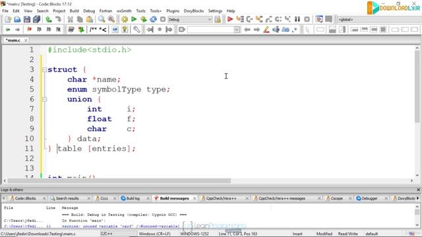Image resolution: width=422 pixels, height=237 pixels.
Task: Open the wrench preferences icon
Action: (136, 30)
